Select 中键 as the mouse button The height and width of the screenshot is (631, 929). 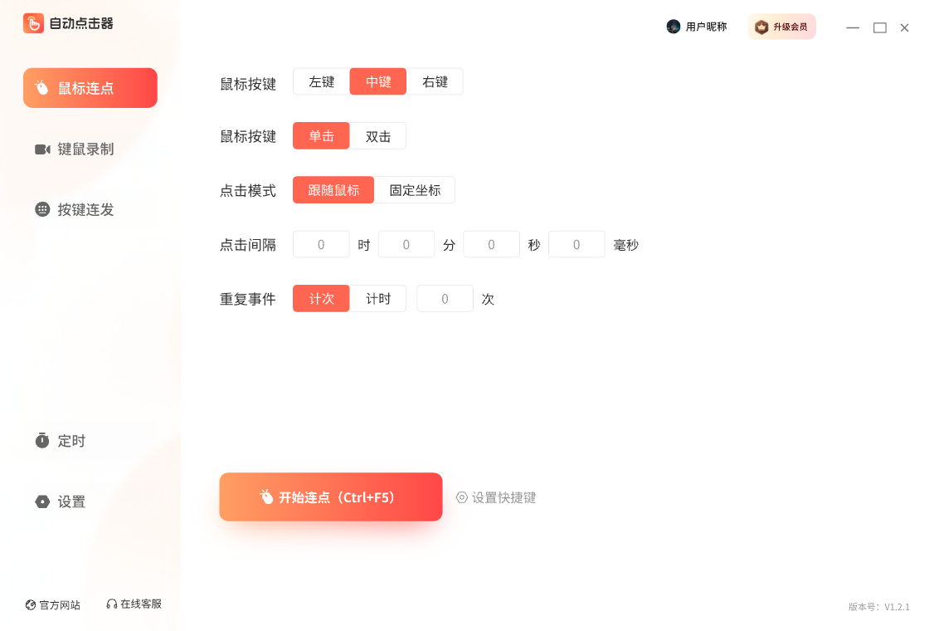tap(378, 82)
